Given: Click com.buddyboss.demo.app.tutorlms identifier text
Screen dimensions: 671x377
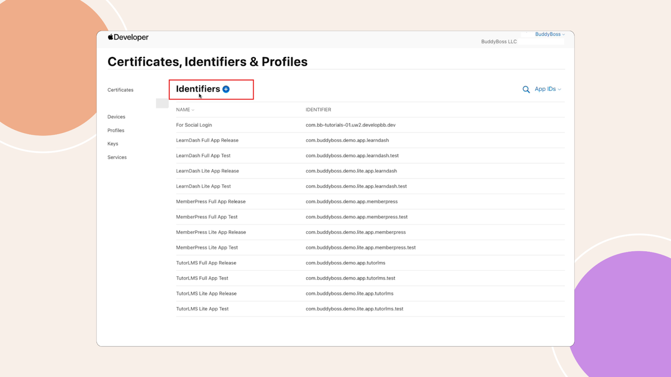Looking at the screenshot, I should tap(346, 263).
